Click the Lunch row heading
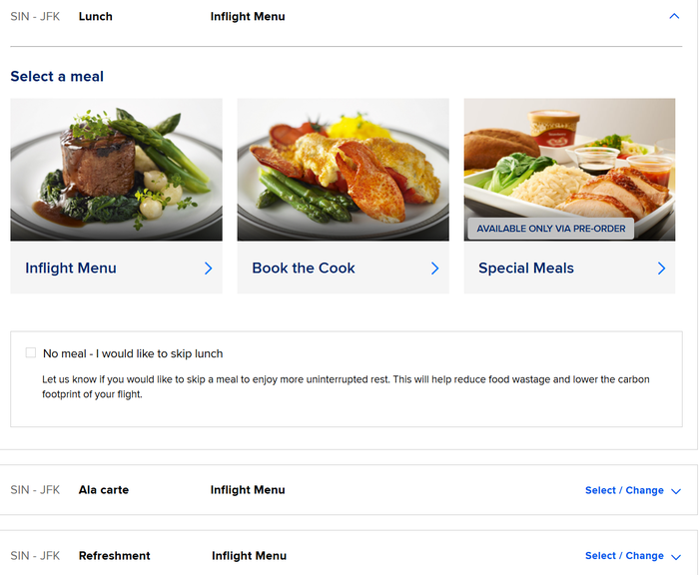The image size is (699, 575). click(96, 17)
